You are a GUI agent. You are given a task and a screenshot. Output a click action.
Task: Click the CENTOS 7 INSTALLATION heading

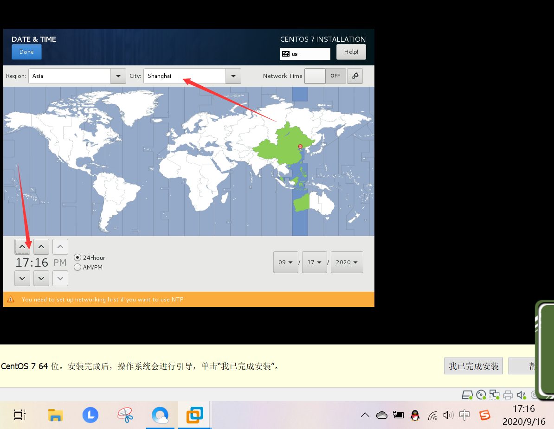(323, 39)
